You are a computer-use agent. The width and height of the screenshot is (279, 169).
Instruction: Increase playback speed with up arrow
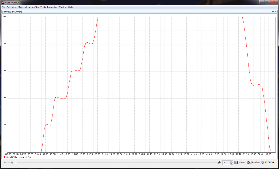[232, 161]
